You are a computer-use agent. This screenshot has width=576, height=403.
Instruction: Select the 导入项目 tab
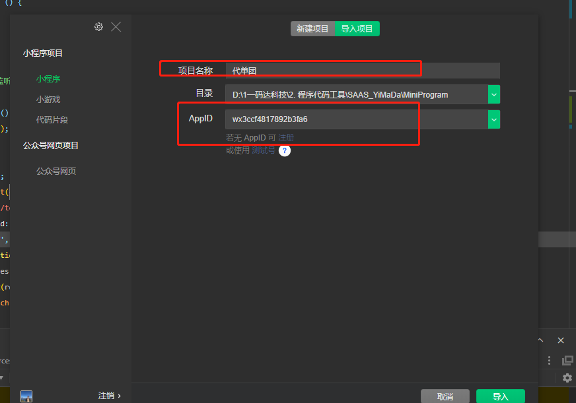coord(357,29)
